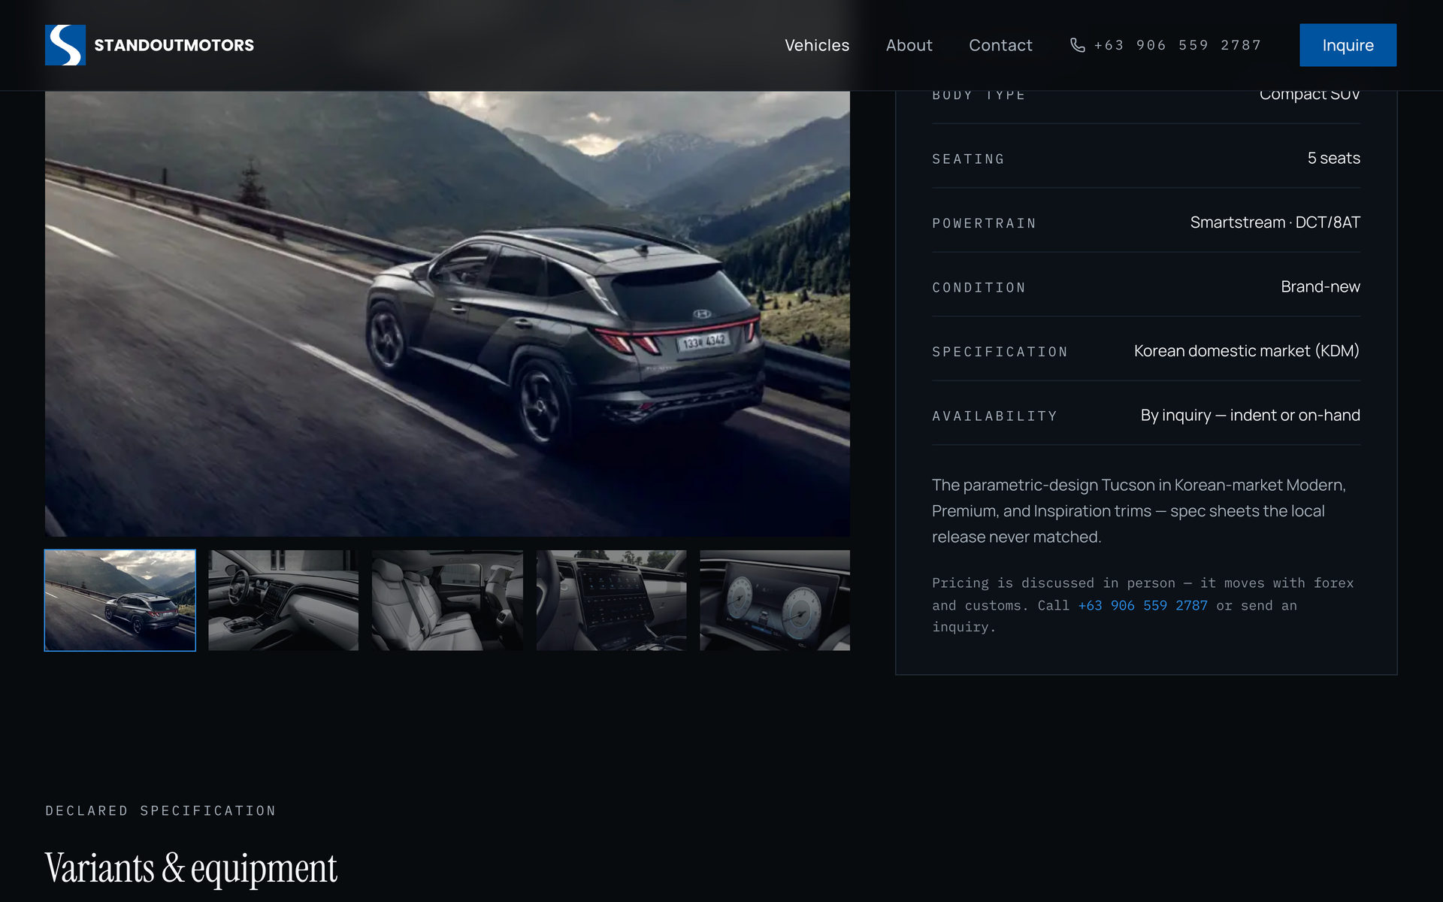
Task: Click the 'Variants & equipment' heading
Action: pos(191,868)
